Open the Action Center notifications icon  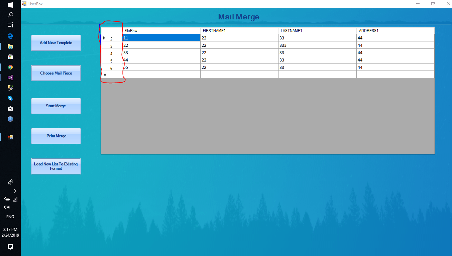coord(10,247)
